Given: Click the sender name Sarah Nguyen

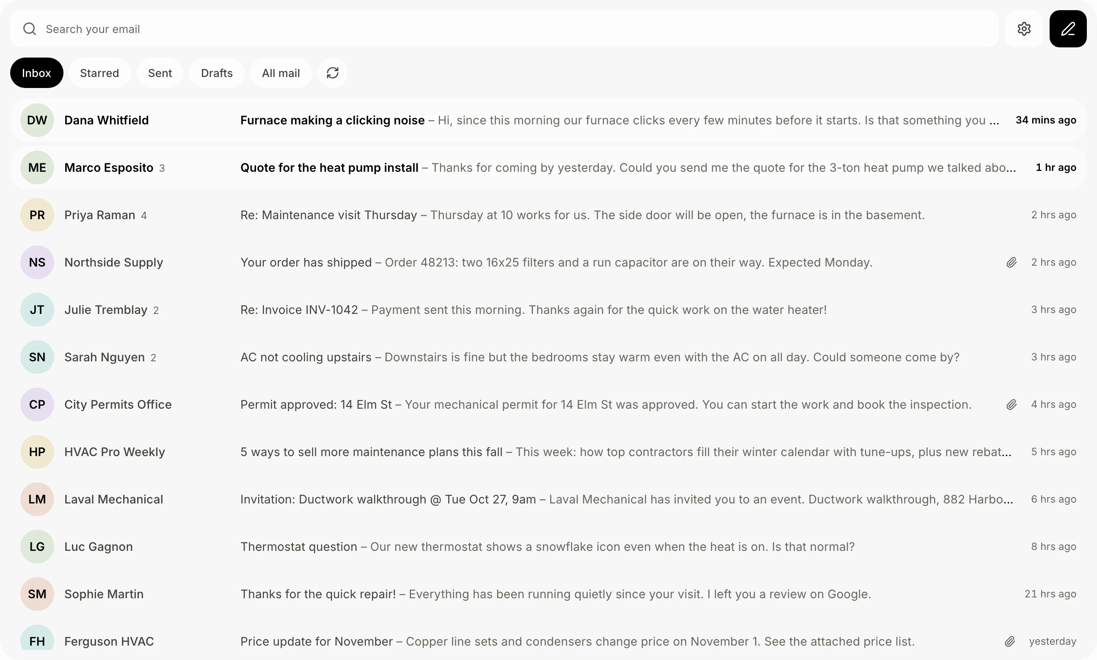Looking at the screenshot, I should pyautogui.click(x=105, y=357).
